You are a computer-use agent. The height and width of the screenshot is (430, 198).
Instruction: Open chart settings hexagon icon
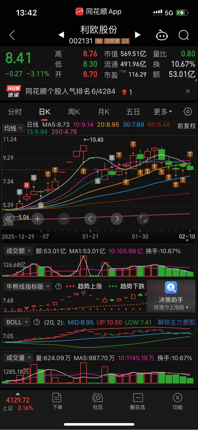pos(188,112)
